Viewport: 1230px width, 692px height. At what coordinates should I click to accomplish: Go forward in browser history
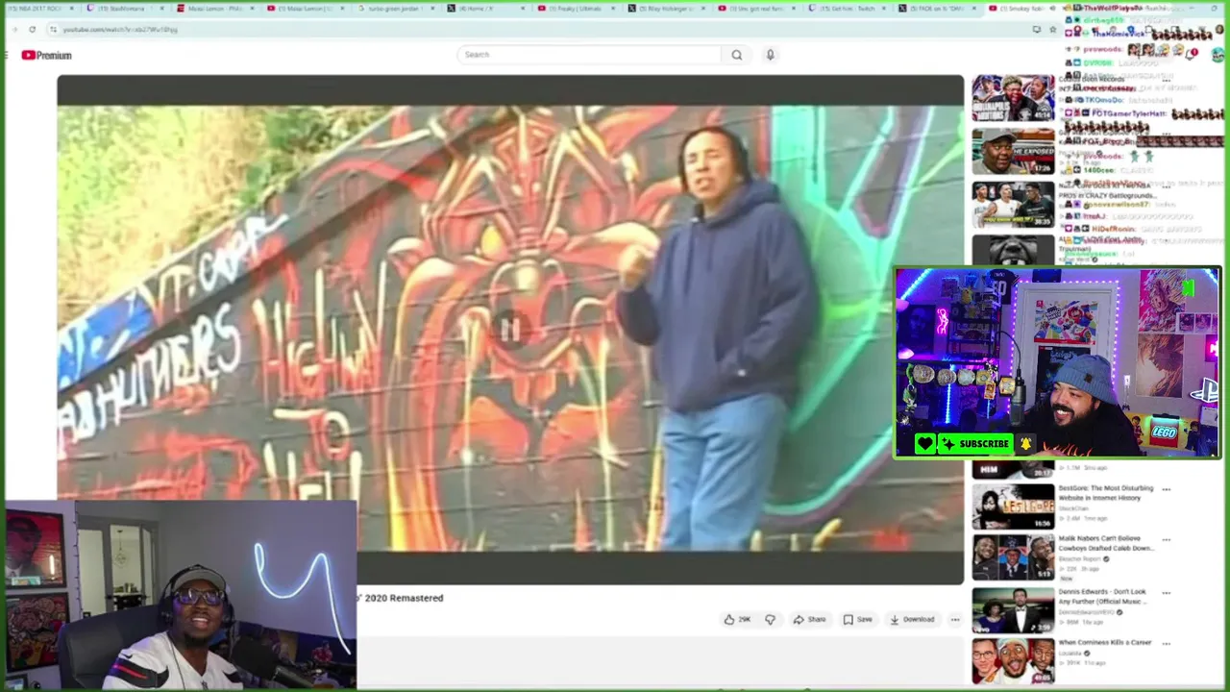pyautogui.click(x=15, y=29)
